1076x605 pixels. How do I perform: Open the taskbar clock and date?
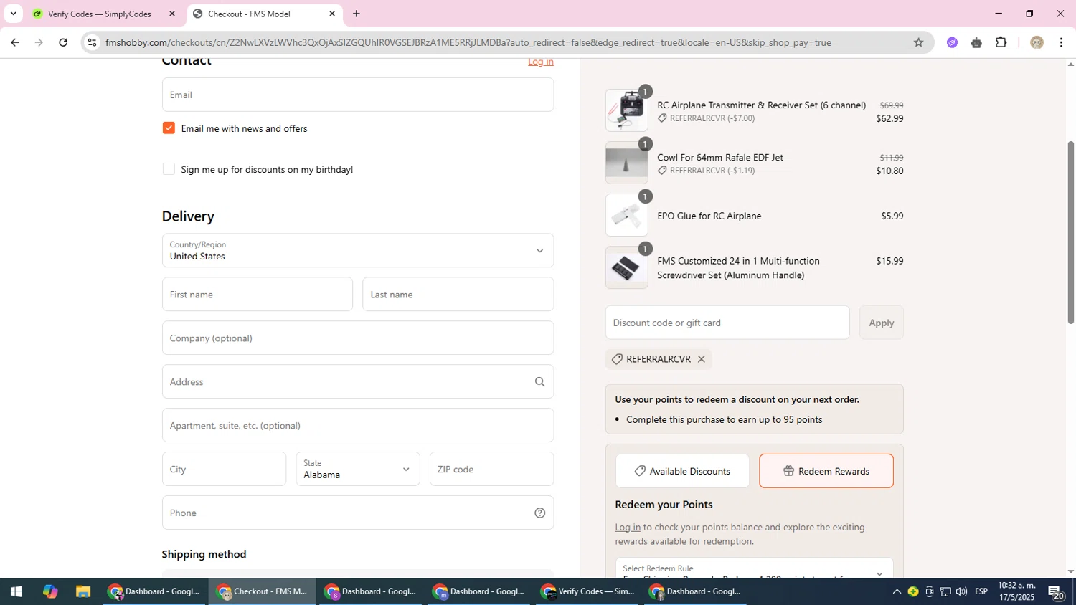click(x=1017, y=591)
